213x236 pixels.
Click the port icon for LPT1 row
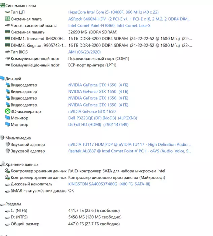tap(8, 65)
